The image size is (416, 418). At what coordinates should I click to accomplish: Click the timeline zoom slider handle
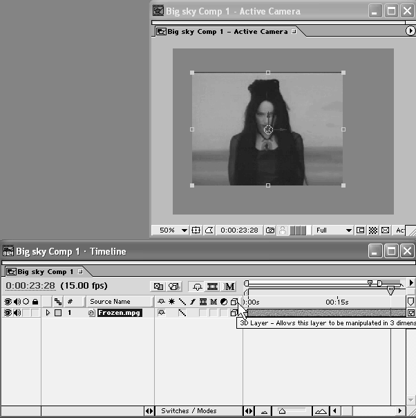(281, 411)
